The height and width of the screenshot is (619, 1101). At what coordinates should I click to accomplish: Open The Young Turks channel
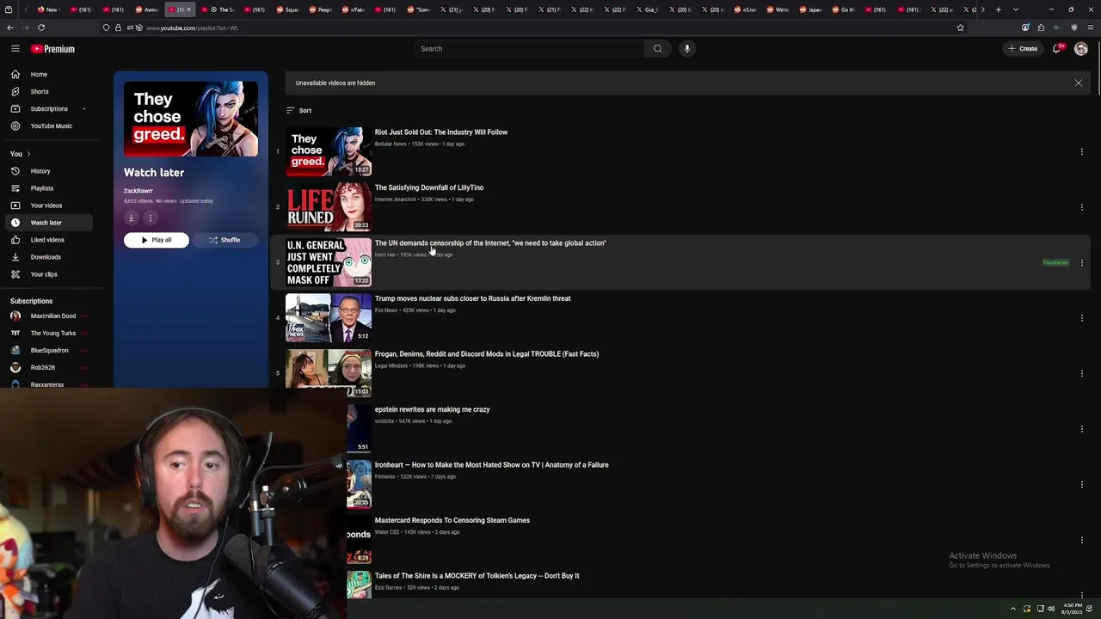(x=47, y=334)
